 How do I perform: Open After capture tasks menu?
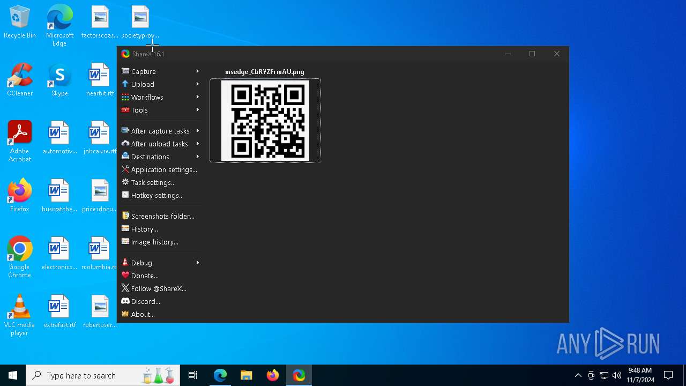pyautogui.click(x=160, y=131)
